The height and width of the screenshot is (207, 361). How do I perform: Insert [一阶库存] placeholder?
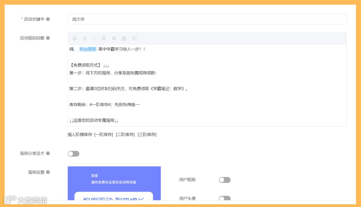(x=104, y=135)
